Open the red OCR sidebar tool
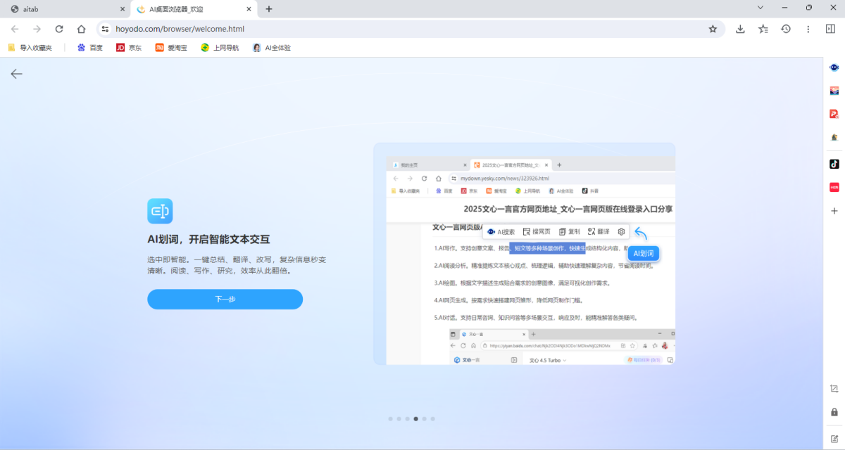This screenshot has width=845, height=450. [x=834, y=187]
